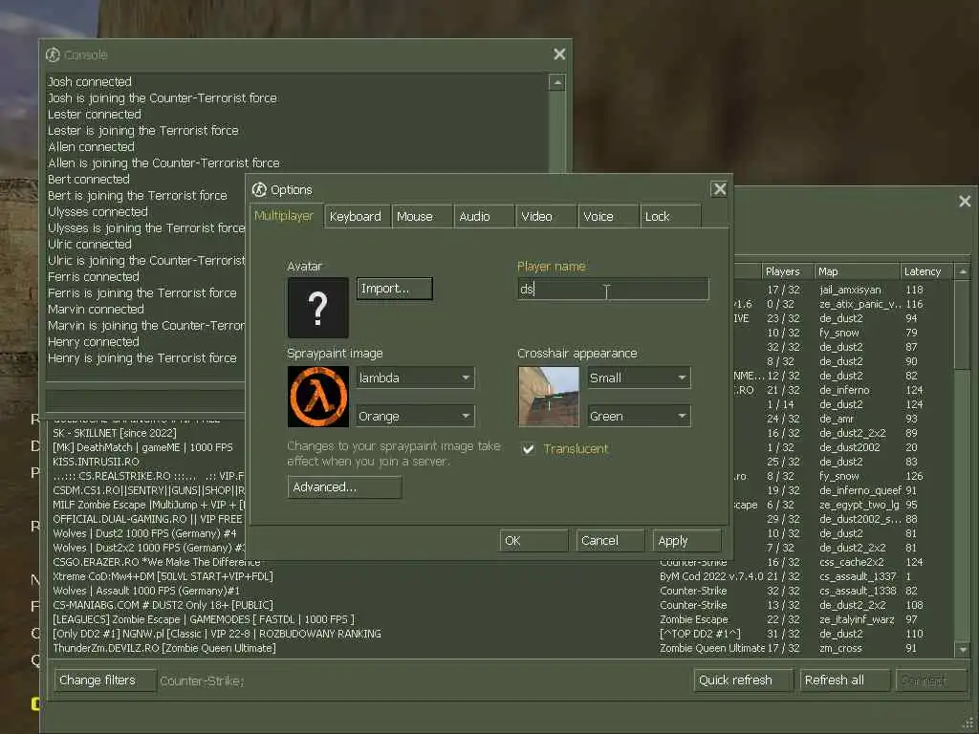Select server 'CS-MANIABG.COM # DUST2 Only 18+ [PUBLIC]'

(x=163, y=605)
